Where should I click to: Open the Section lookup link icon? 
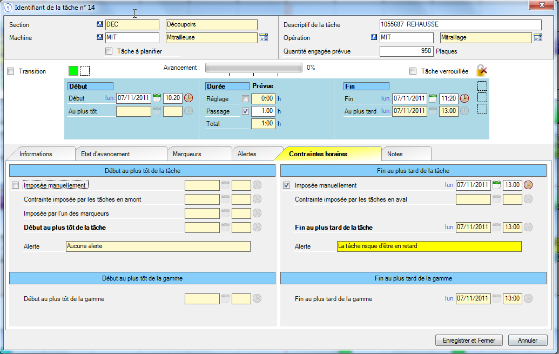99,24
